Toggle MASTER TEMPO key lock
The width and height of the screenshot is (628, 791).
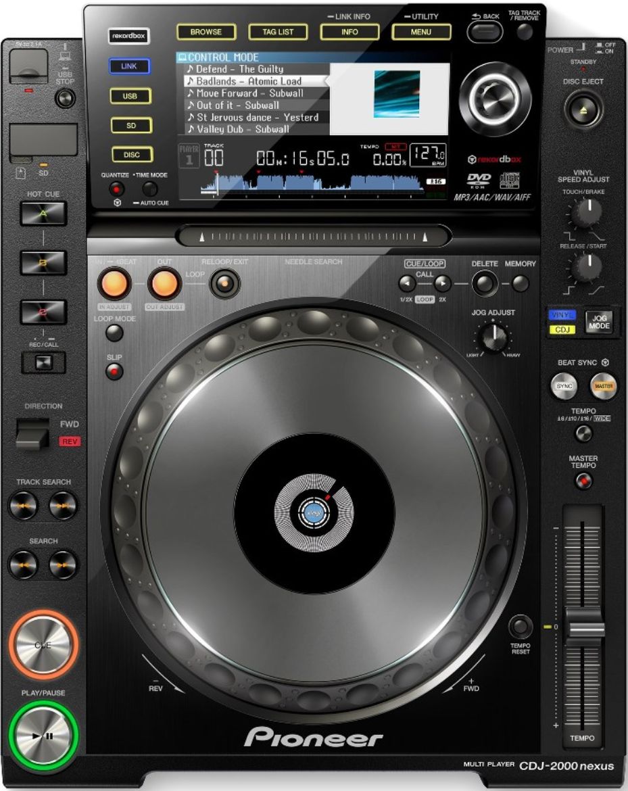tap(583, 481)
